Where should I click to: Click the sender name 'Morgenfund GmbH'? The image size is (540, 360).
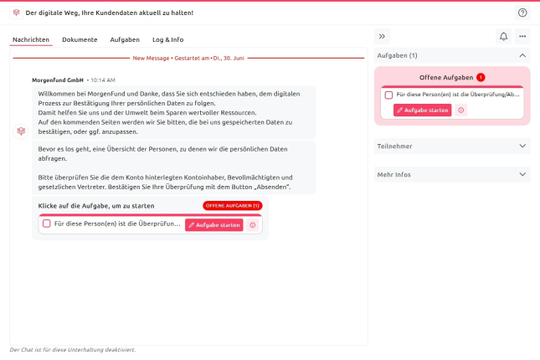[x=58, y=80]
